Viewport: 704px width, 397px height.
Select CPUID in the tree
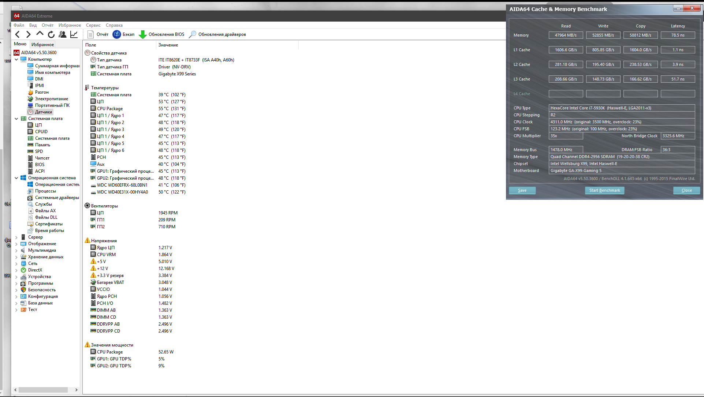tap(41, 132)
